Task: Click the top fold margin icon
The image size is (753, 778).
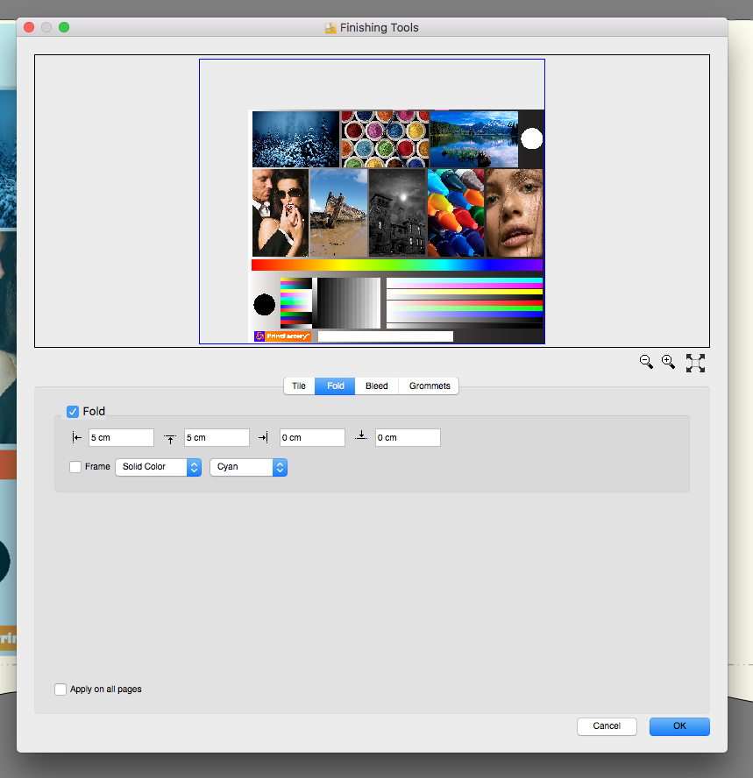Action: click(x=170, y=439)
